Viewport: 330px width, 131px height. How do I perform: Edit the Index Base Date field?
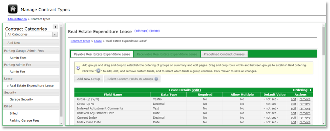coord(293,122)
